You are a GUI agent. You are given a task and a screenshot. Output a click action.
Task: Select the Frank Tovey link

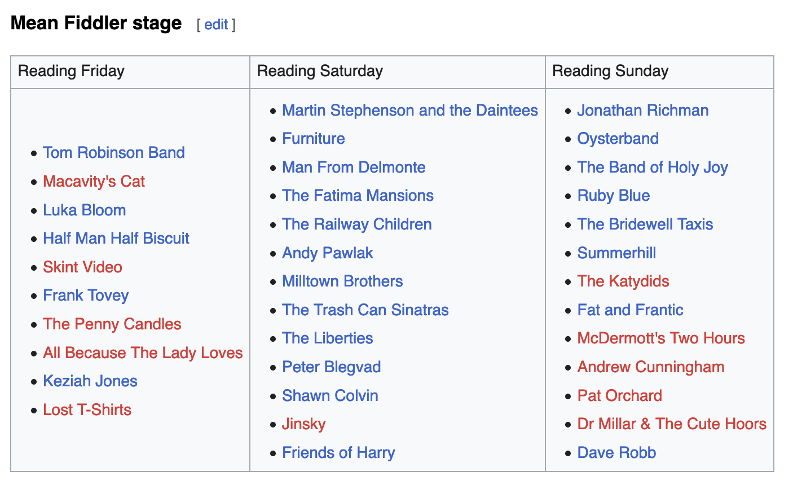tap(86, 296)
